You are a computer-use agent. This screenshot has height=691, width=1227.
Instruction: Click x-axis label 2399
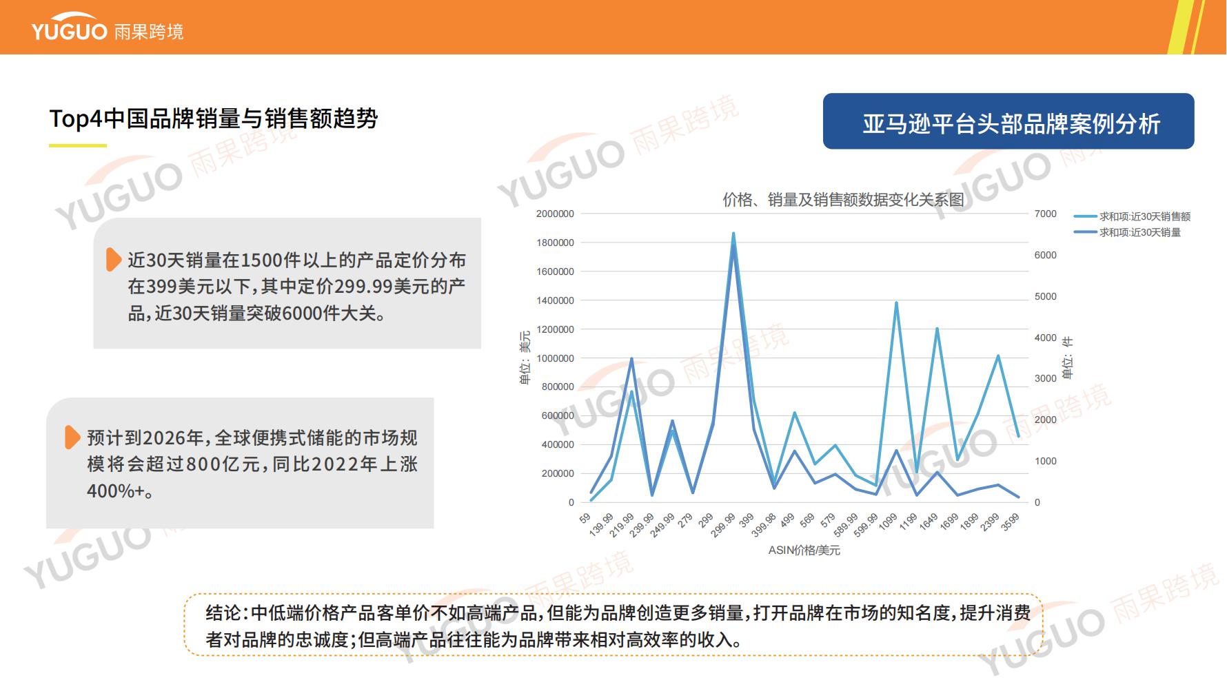point(990,522)
